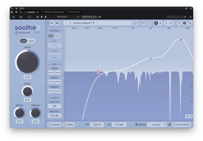Go to the next host preset arrow
Screen dimensions: 203x141
(x=46, y=17)
